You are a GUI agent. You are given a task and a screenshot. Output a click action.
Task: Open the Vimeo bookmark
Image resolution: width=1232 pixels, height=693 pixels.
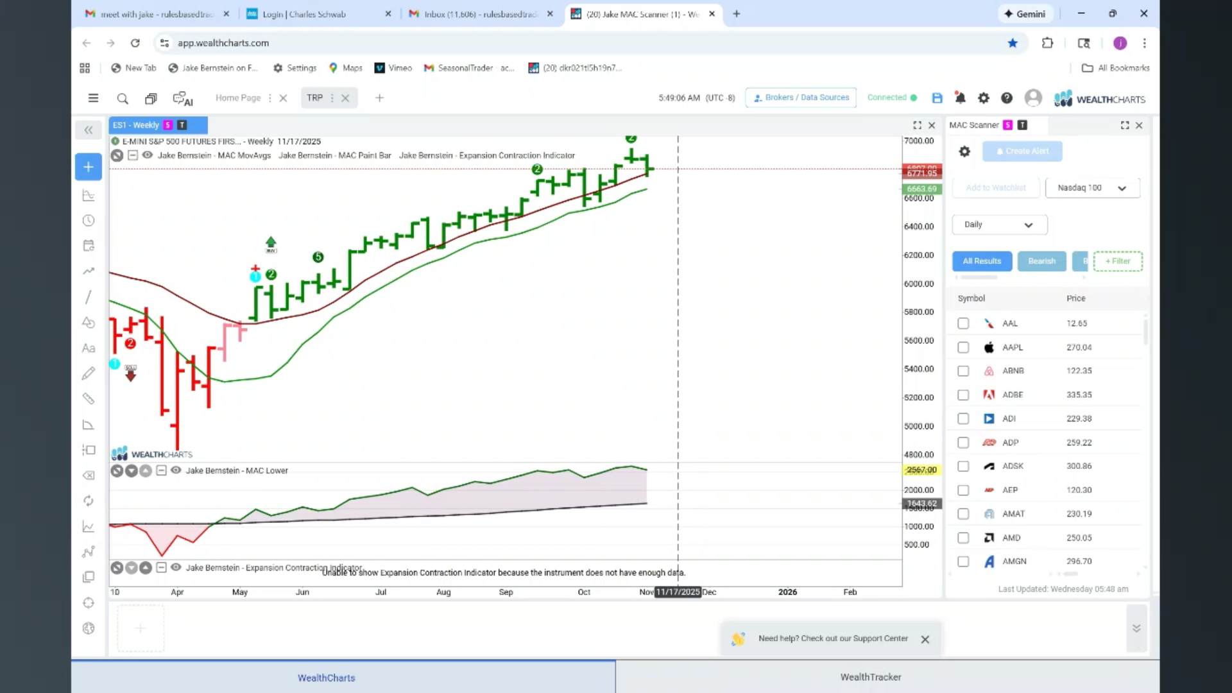pyautogui.click(x=393, y=68)
